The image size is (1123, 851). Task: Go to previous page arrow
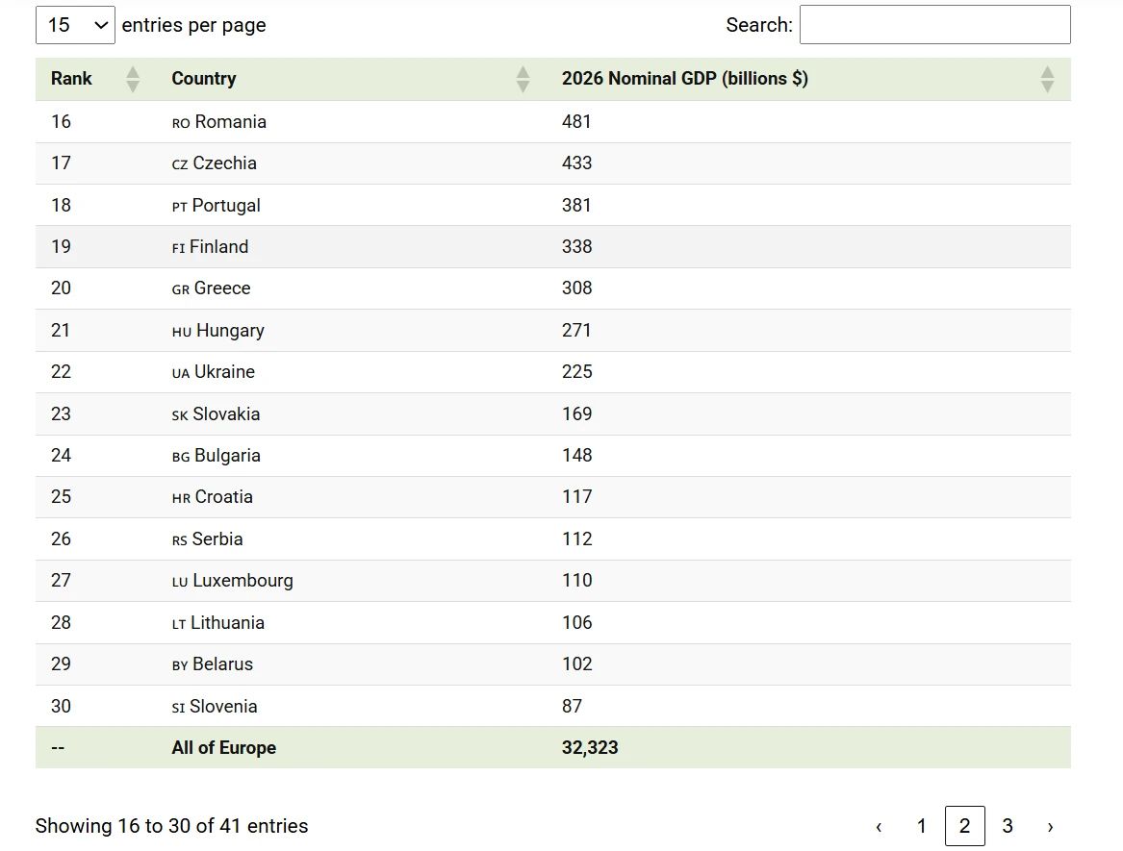[x=879, y=827]
